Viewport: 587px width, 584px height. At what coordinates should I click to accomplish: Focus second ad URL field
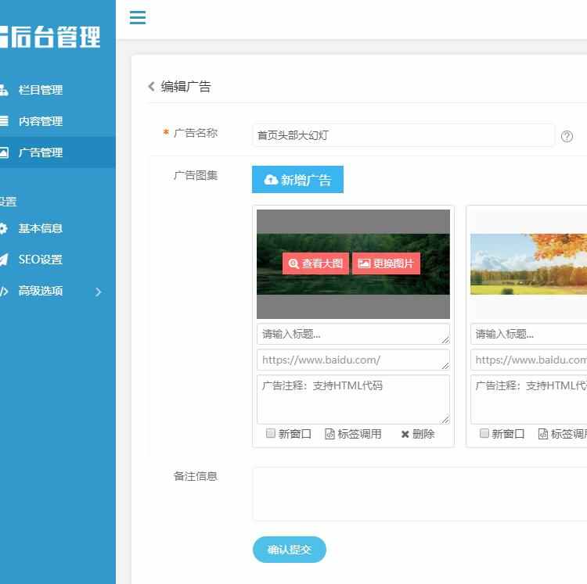coord(528,360)
